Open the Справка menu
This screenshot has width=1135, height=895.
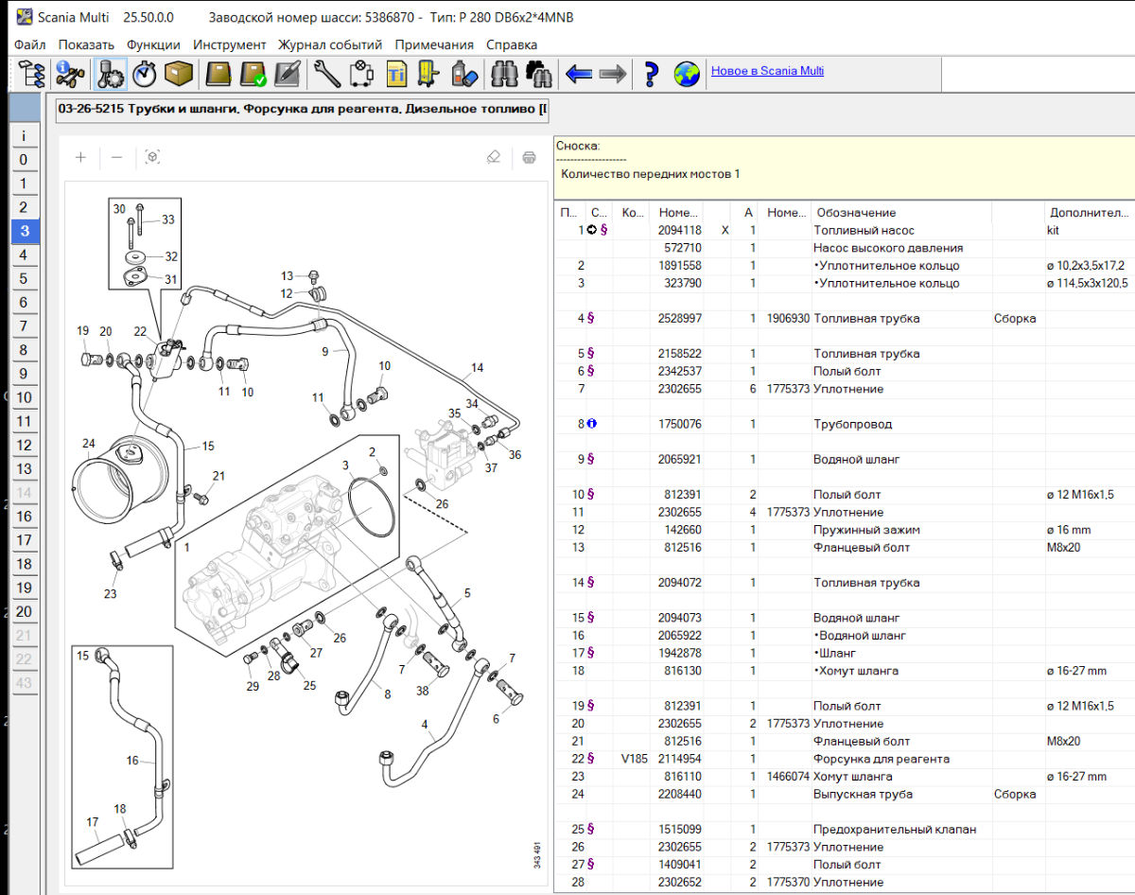coord(512,44)
